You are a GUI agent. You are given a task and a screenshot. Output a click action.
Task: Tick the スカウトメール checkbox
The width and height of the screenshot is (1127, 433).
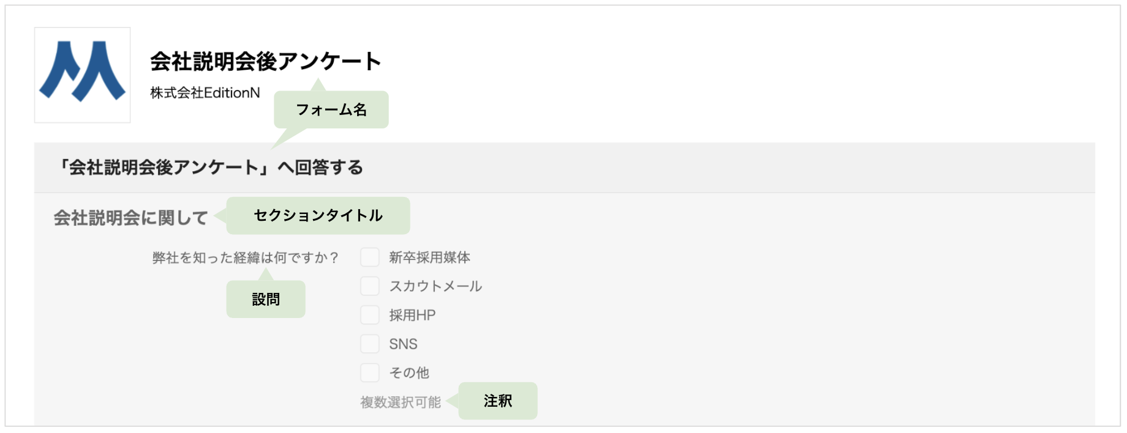[x=370, y=286]
